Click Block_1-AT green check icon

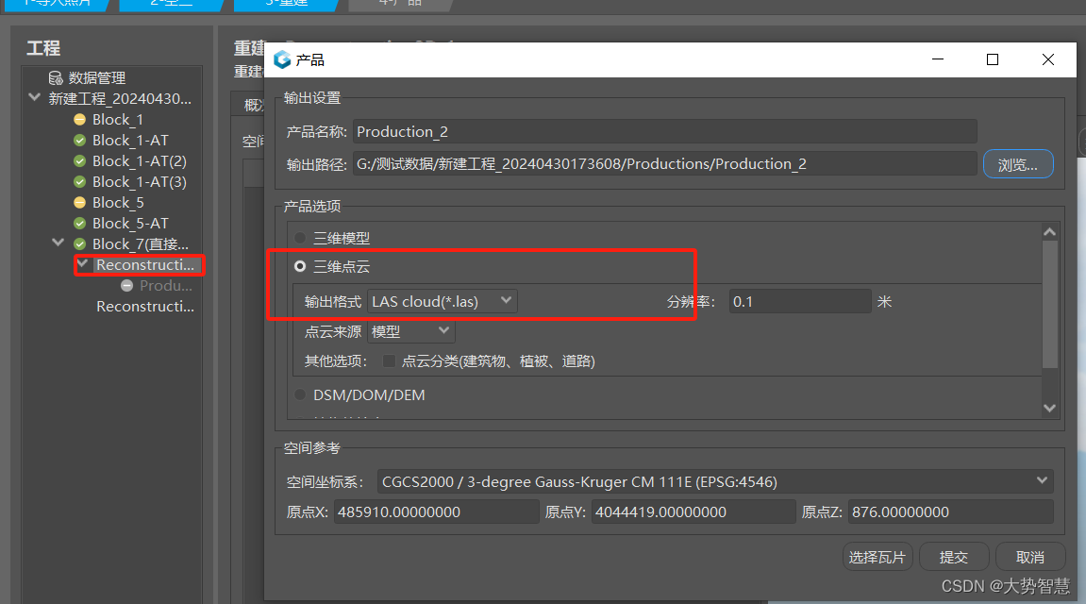click(79, 140)
